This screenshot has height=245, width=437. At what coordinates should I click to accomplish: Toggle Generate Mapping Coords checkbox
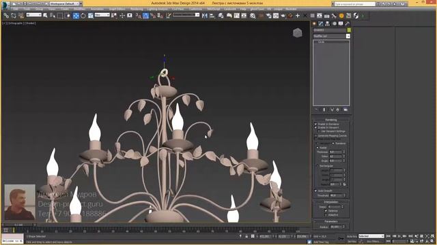(315, 136)
